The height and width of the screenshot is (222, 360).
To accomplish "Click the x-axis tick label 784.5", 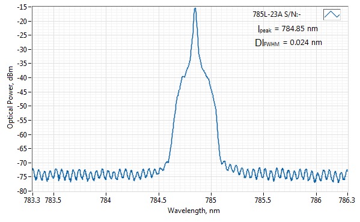I will [x=158, y=200].
